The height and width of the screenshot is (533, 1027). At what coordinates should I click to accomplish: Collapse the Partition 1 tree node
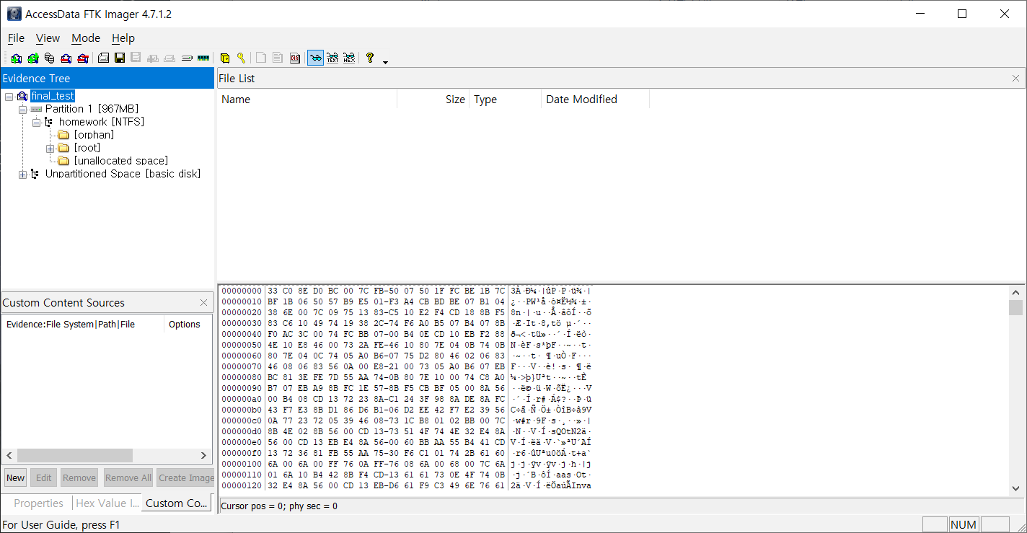pyautogui.click(x=23, y=109)
